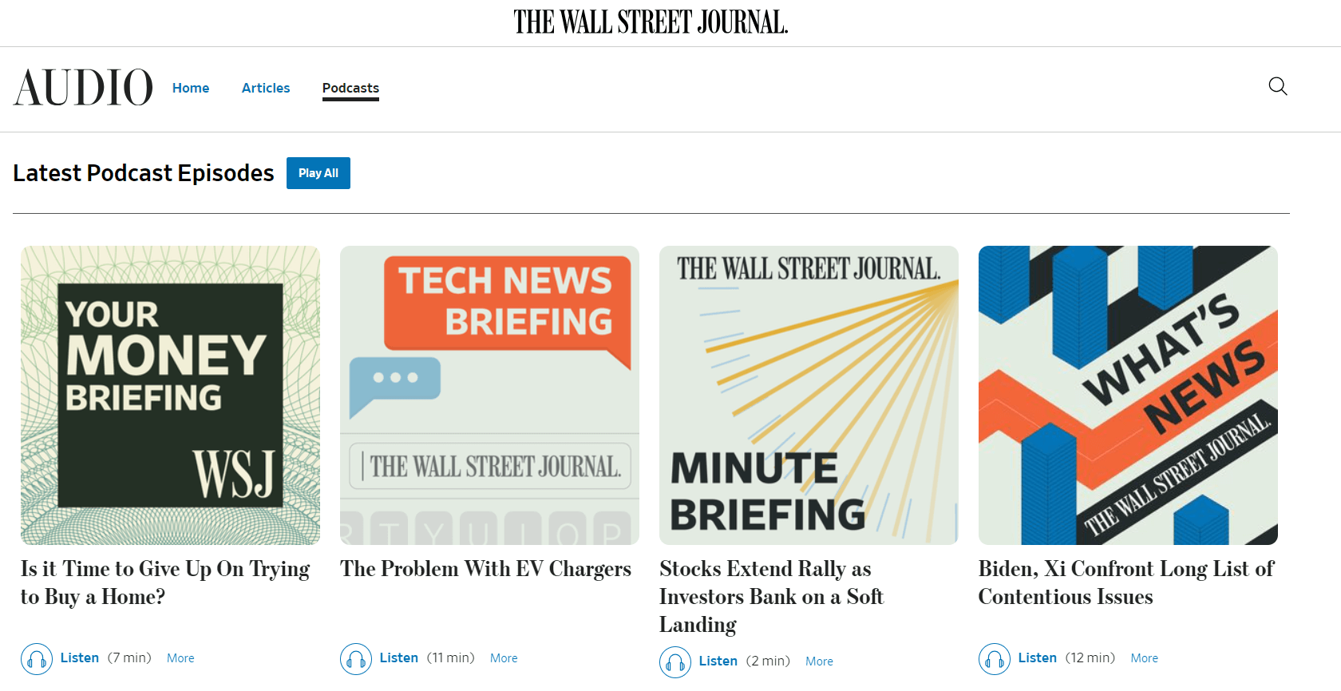
Task: Open the Home navigation tab
Action: pyautogui.click(x=191, y=88)
